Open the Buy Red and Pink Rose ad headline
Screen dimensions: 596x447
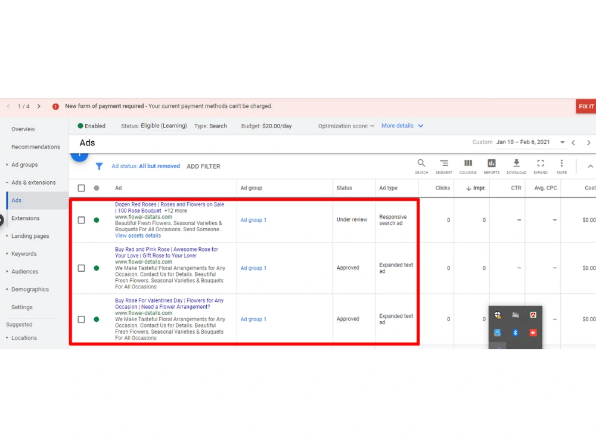coord(166,252)
